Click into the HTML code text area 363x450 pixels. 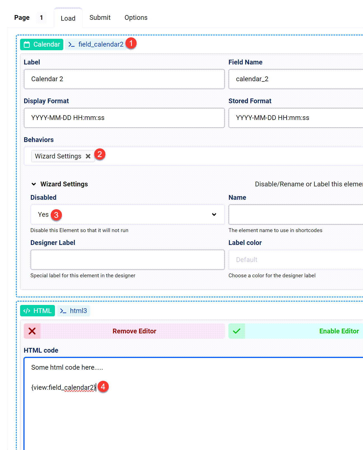click(192, 413)
